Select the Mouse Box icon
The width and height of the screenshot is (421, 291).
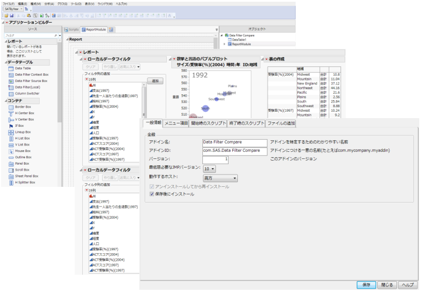[11, 151]
